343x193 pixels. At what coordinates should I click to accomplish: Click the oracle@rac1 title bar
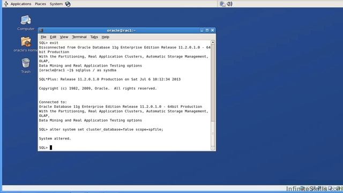point(121,30)
